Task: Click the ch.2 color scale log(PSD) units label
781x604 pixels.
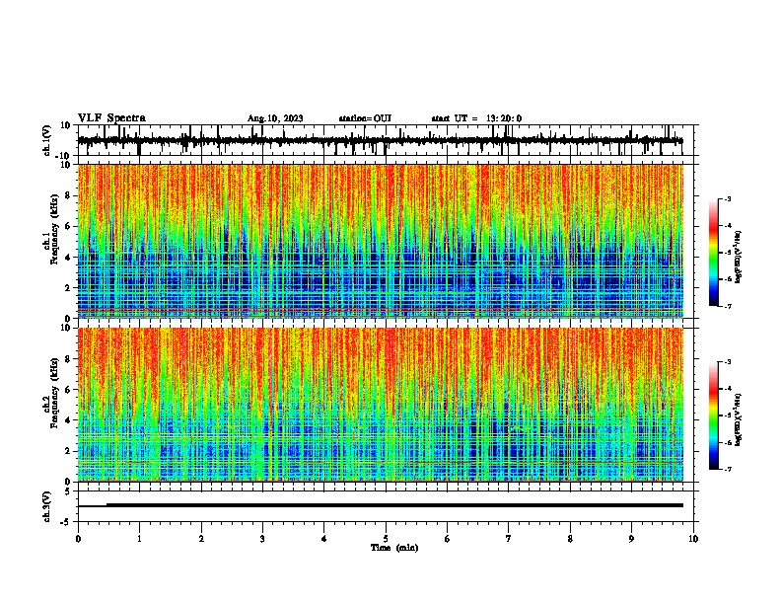Action: [739, 419]
